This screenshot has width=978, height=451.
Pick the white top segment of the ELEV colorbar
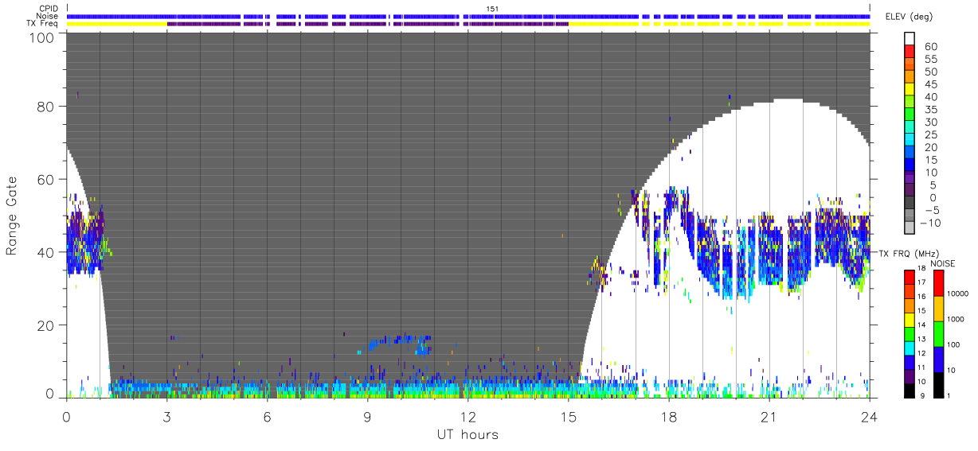click(x=910, y=38)
